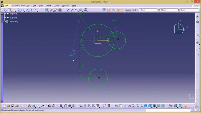
Task: Open the Rectangle tool flyout arrow
Action: 11,12
